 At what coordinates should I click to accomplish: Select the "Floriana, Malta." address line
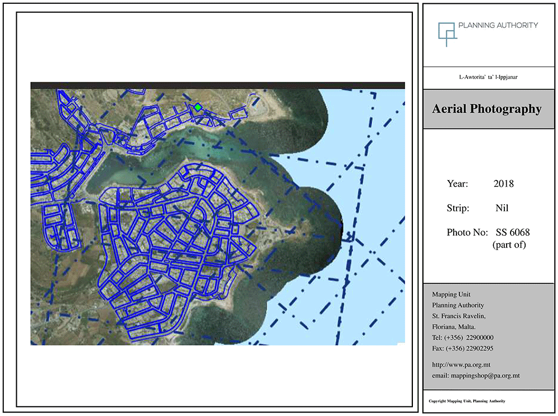point(454,327)
